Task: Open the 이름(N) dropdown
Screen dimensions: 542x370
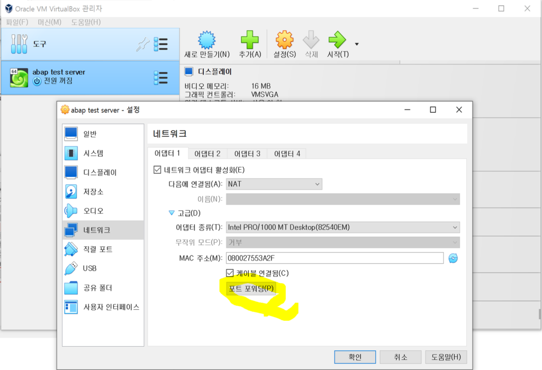Action: (x=343, y=199)
